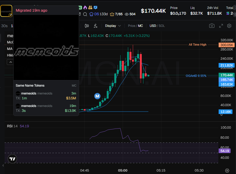This screenshot has height=174, width=236.
Task: Click the 170.44K green current price tag
Action: [x=226, y=75]
